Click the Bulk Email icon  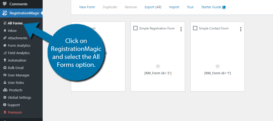5,68
